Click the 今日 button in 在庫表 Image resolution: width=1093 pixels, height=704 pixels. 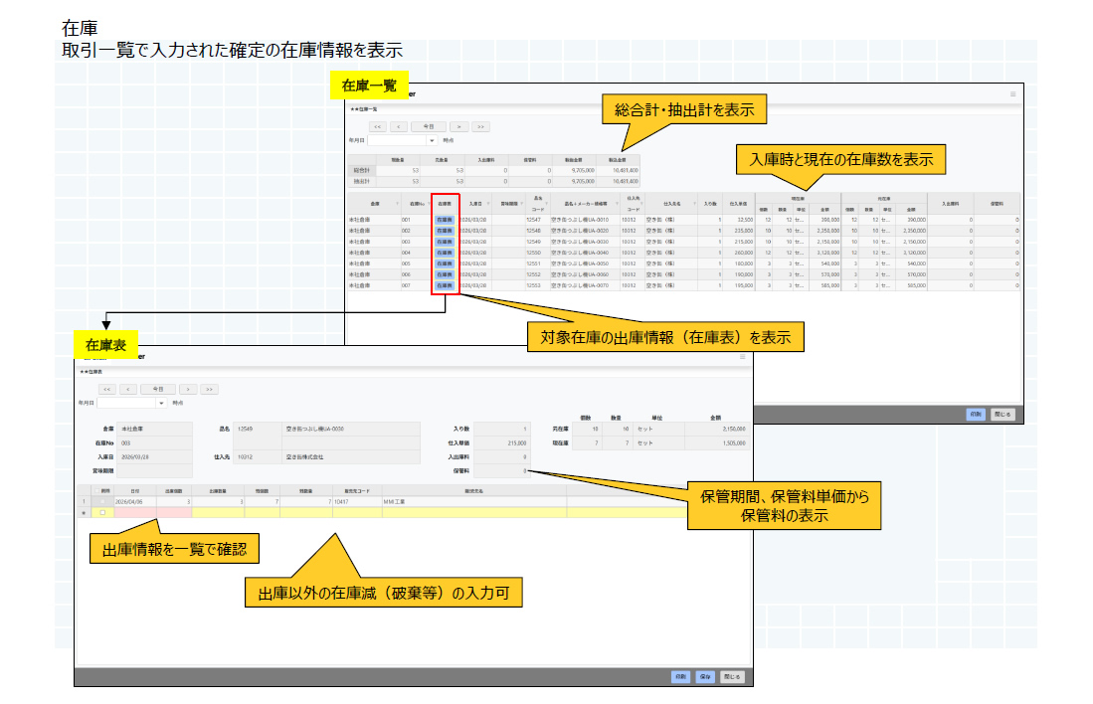(x=157, y=389)
